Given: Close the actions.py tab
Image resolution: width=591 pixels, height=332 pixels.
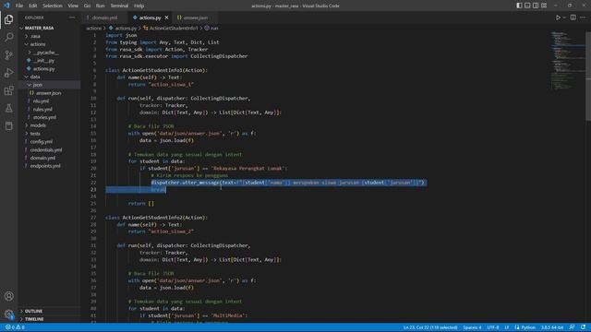Looking at the screenshot, I should [166, 18].
